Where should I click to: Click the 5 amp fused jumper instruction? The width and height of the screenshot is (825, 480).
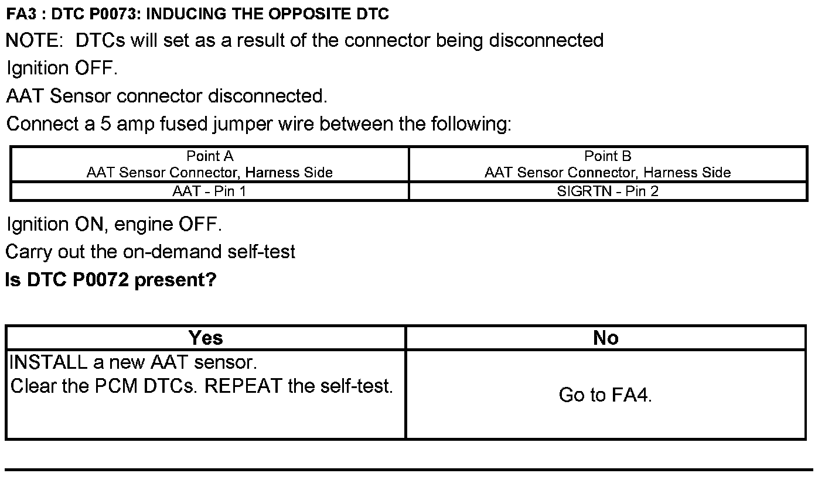(258, 124)
